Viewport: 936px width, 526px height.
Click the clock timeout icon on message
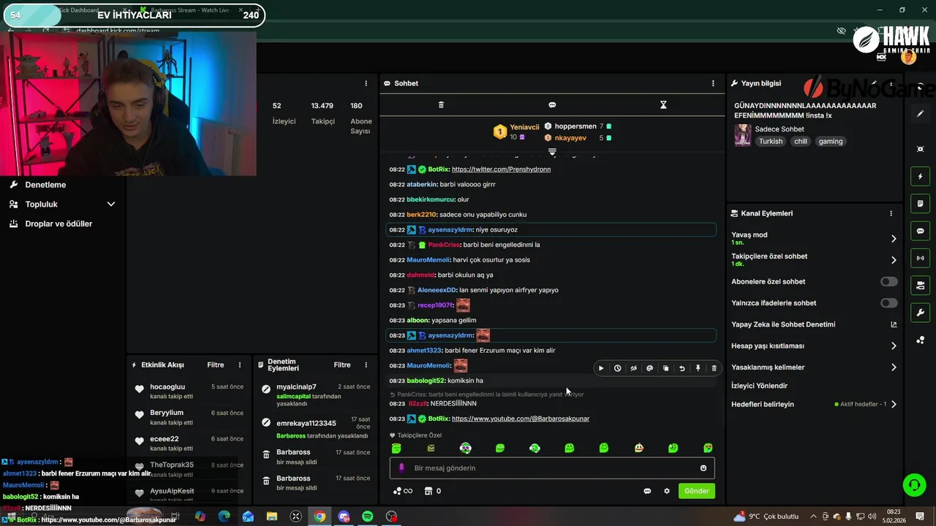[x=617, y=368]
